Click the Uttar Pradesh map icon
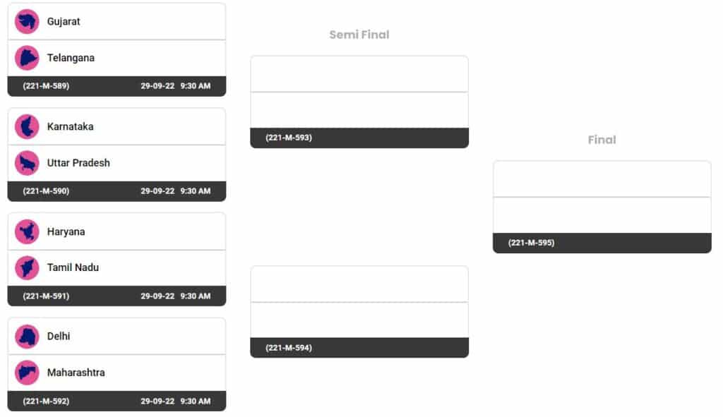The width and height of the screenshot is (723, 417). pyautogui.click(x=27, y=163)
